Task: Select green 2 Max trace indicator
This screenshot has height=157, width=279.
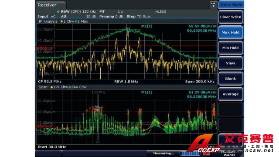Action: 82,21
